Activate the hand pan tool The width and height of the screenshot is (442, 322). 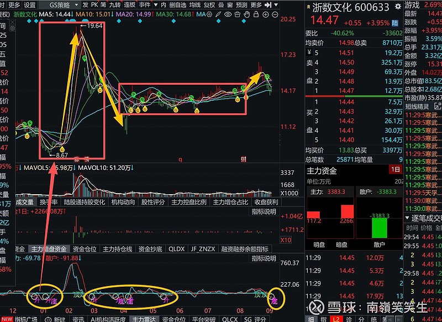[246, 14]
